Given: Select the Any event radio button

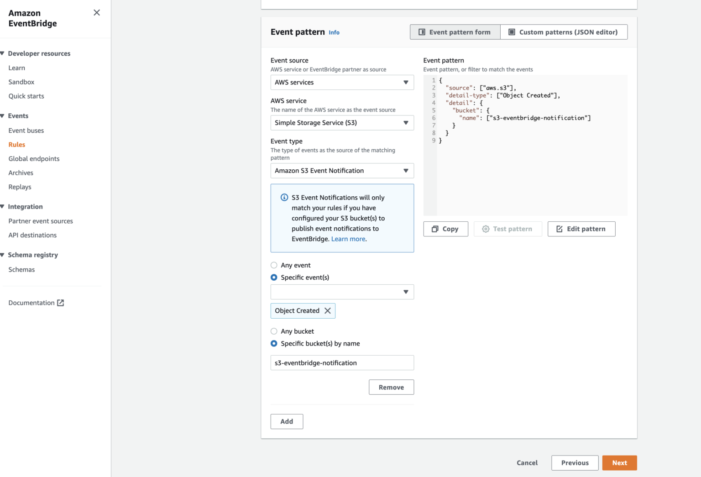Looking at the screenshot, I should [x=274, y=265].
